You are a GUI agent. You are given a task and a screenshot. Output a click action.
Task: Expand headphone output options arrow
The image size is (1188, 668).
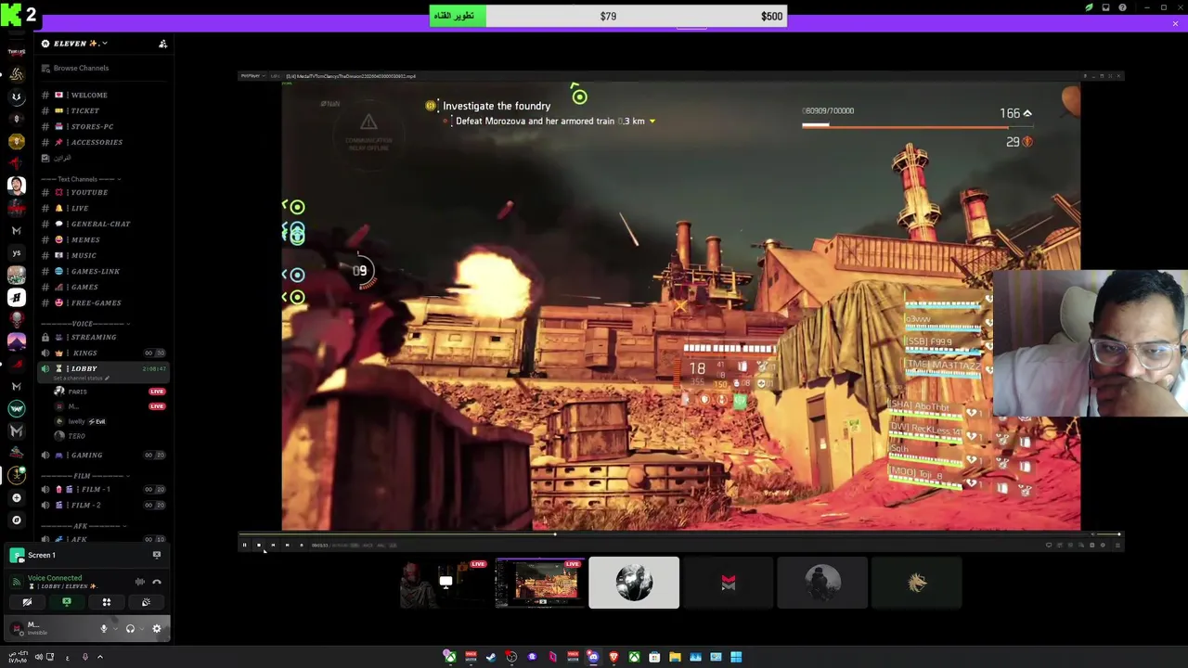141,629
